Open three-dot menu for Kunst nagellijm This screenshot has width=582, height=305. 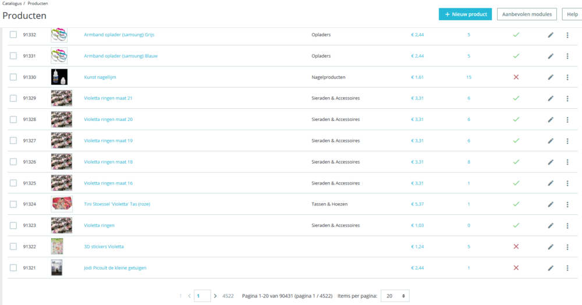click(x=567, y=77)
